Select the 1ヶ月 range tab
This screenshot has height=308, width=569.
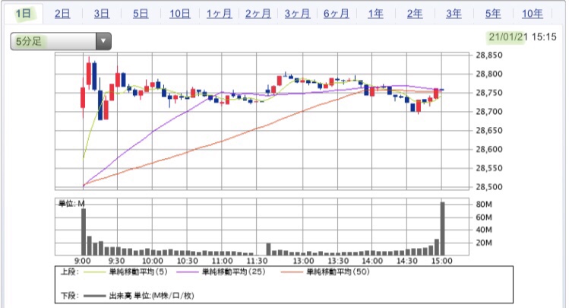pyautogui.click(x=219, y=14)
